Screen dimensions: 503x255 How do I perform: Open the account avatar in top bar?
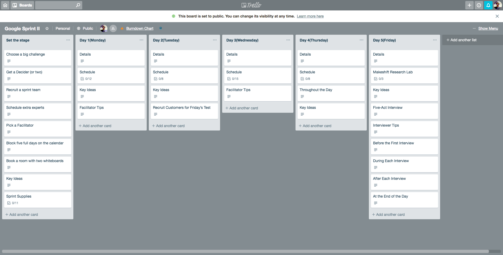point(498,5)
